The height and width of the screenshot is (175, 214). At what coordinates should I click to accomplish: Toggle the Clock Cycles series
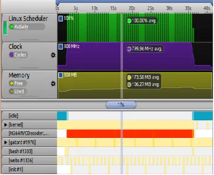(x=19, y=55)
